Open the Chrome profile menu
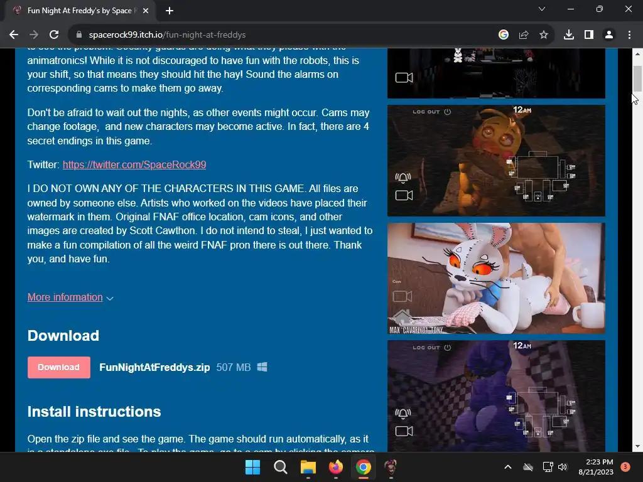Screen dimensions: 643x482 tap(609, 35)
